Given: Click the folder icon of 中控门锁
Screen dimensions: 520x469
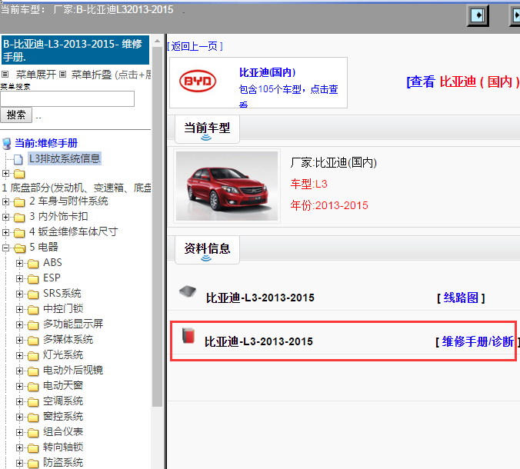Looking at the screenshot, I should (33, 310).
